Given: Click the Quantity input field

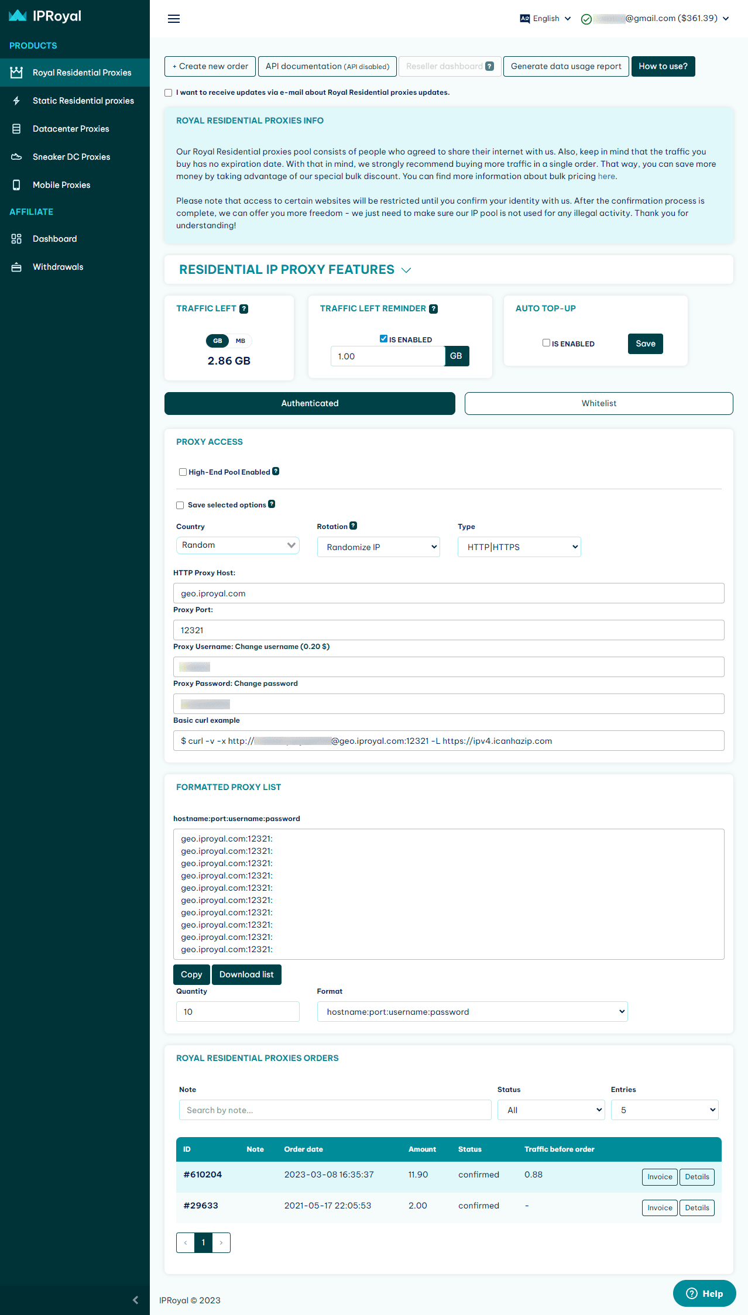Looking at the screenshot, I should [238, 1012].
